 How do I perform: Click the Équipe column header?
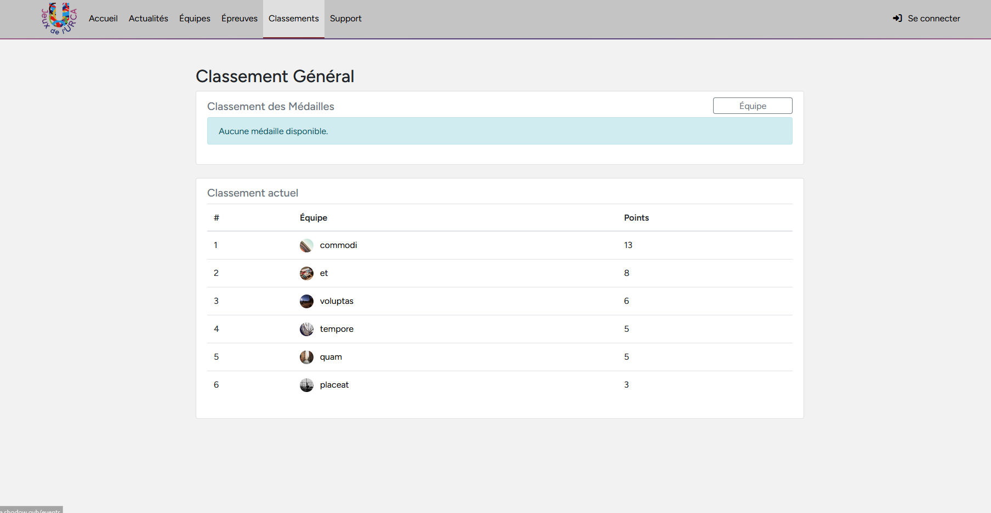(313, 218)
